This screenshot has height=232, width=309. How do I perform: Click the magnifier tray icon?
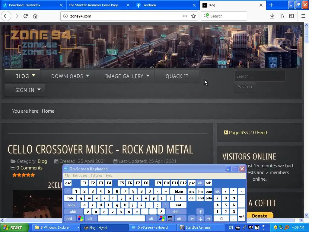[287, 227]
